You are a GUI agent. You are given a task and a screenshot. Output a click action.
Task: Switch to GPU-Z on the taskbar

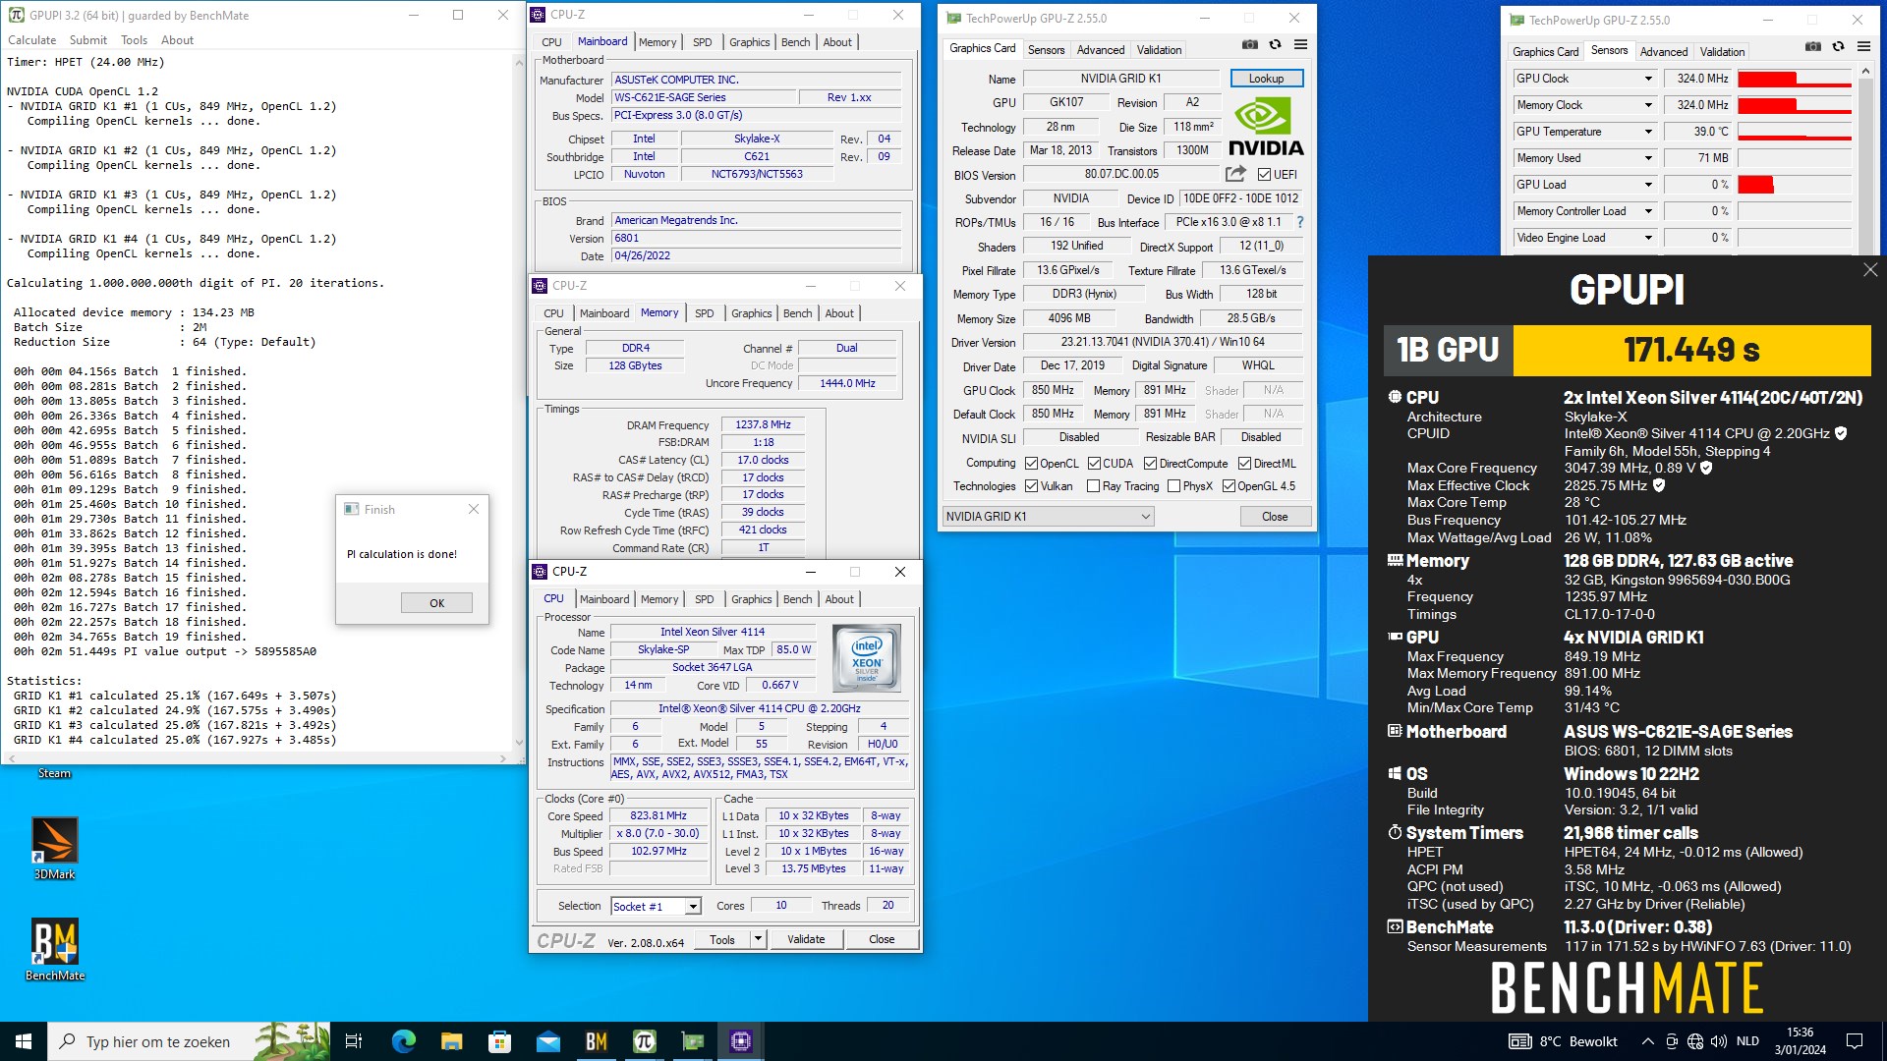click(x=692, y=1041)
